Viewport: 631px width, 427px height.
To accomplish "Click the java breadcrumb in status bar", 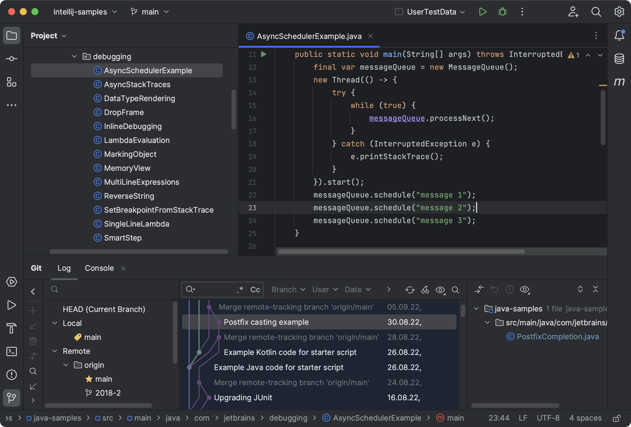I will [x=172, y=418].
